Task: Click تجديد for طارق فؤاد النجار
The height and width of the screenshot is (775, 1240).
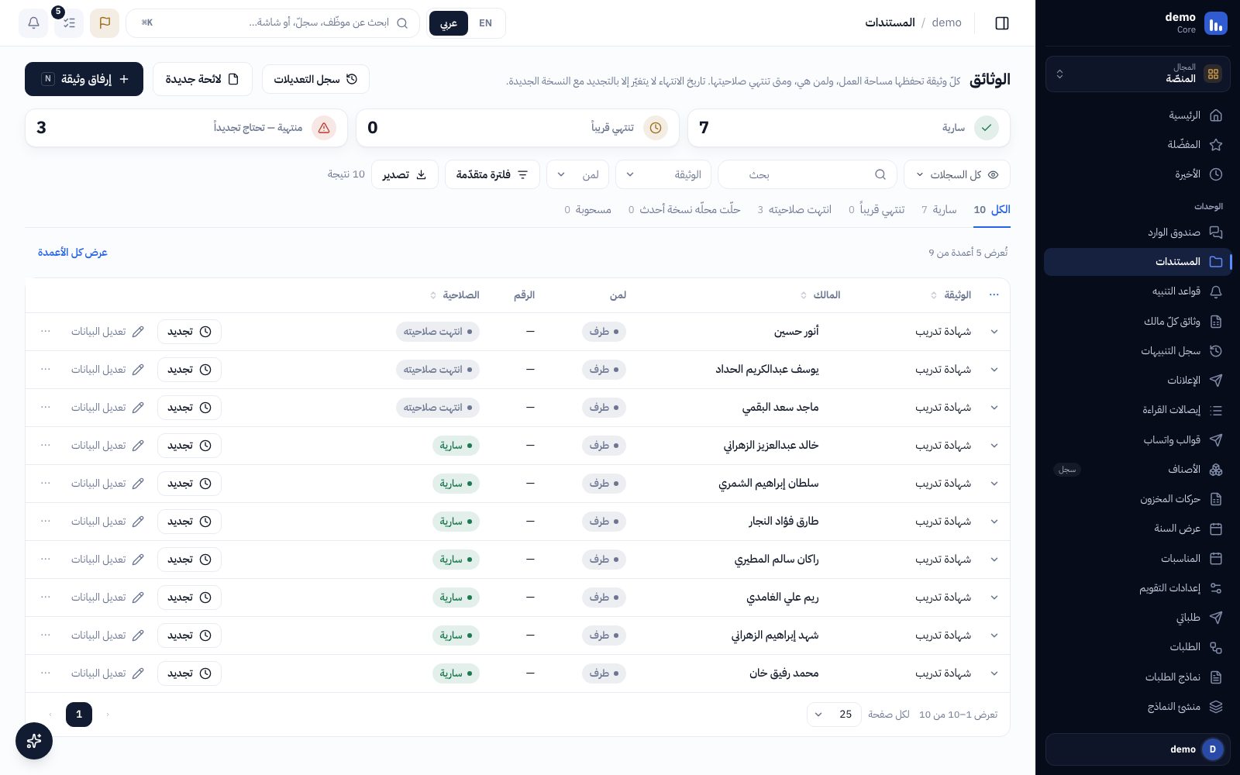Action: click(x=189, y=522)
